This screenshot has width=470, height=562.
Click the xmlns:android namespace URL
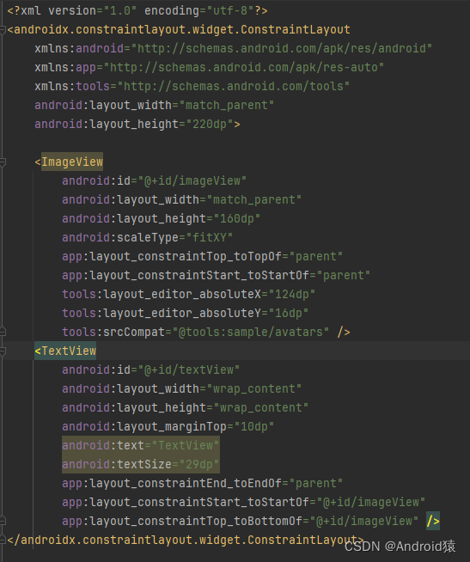282,48
